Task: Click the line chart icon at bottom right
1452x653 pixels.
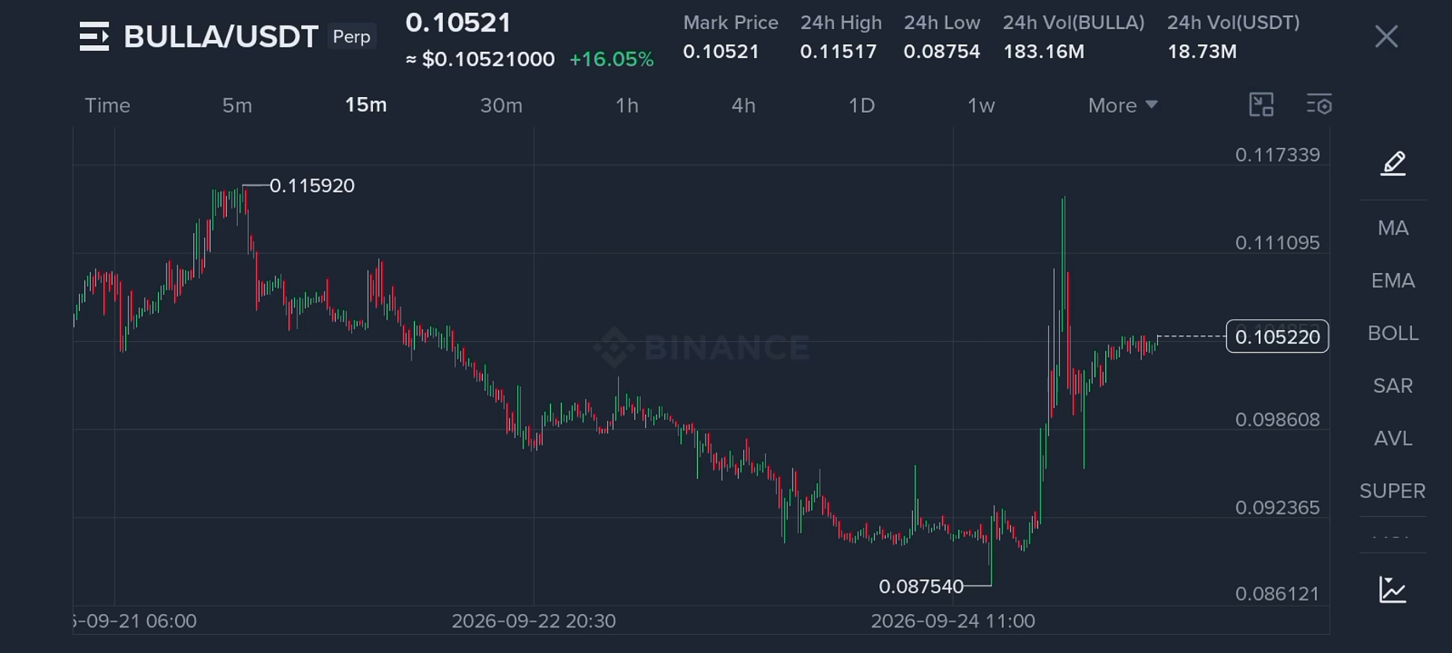Action: coord(1393,590)
